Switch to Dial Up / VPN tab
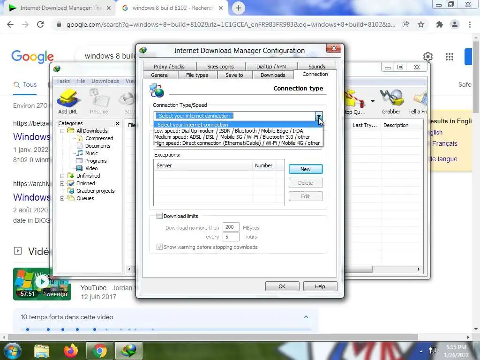Image resolution: width=480 pixels, height=360 pixels. pyautogui.click(x=271, y=67)
